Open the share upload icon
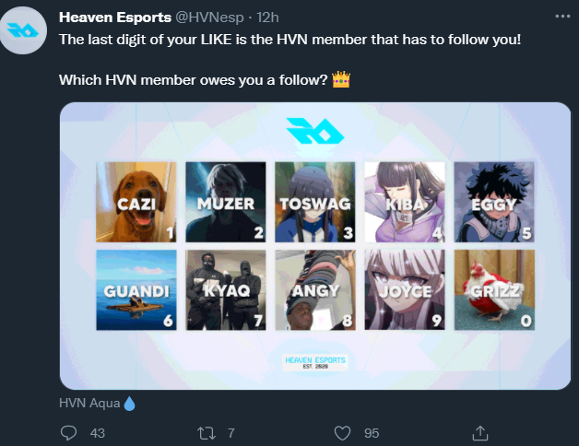Image resolution: width=579 pixels, height=446 pixels. [x=480, y=433]
